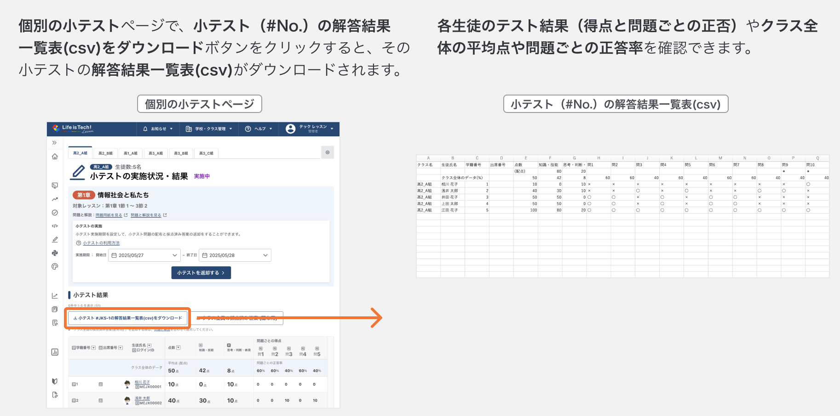This screenshot has width=840, height=416.
Task: Go to home via the house icon
Action: 55,157
